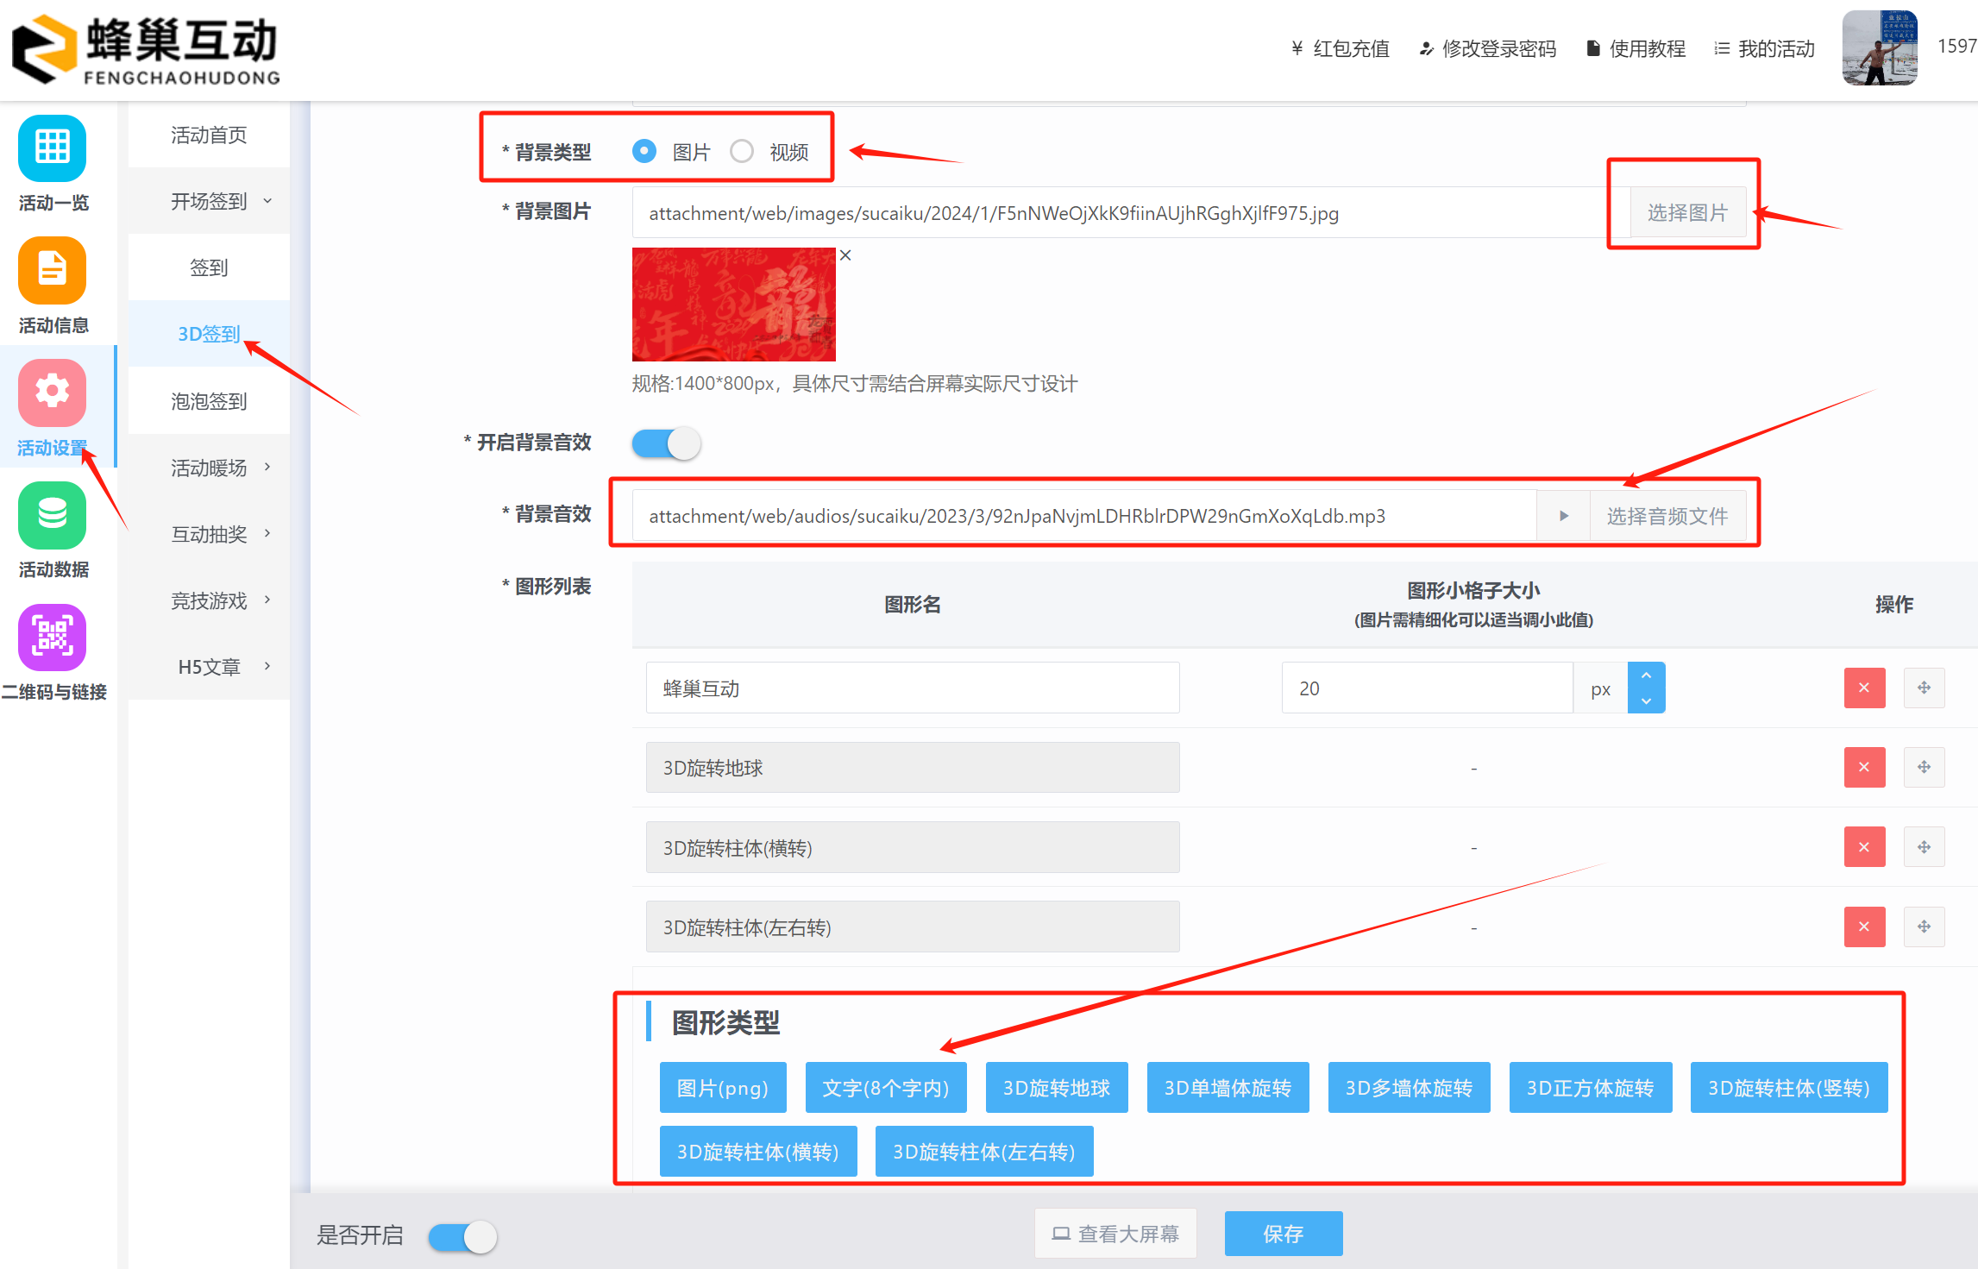This screenshot has width=1978, height=1269.
Task: Add 3D旋转柱体(横转) shape type button
Action: (758, 1152)
